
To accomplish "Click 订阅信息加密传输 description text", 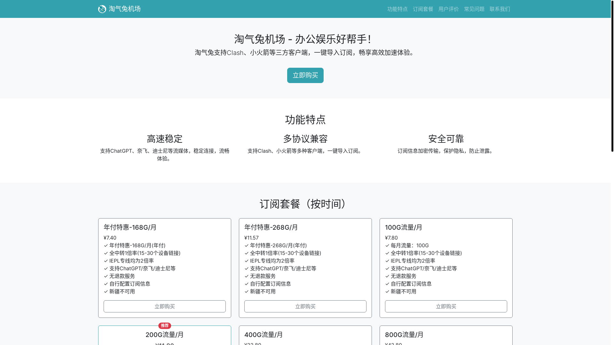I will (446, 151).
